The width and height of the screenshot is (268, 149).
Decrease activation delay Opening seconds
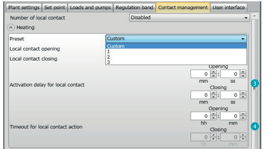point(243,76)
